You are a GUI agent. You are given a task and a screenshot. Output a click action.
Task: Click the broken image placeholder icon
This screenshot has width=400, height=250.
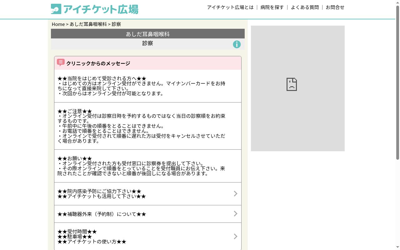(x=292, y=84)
